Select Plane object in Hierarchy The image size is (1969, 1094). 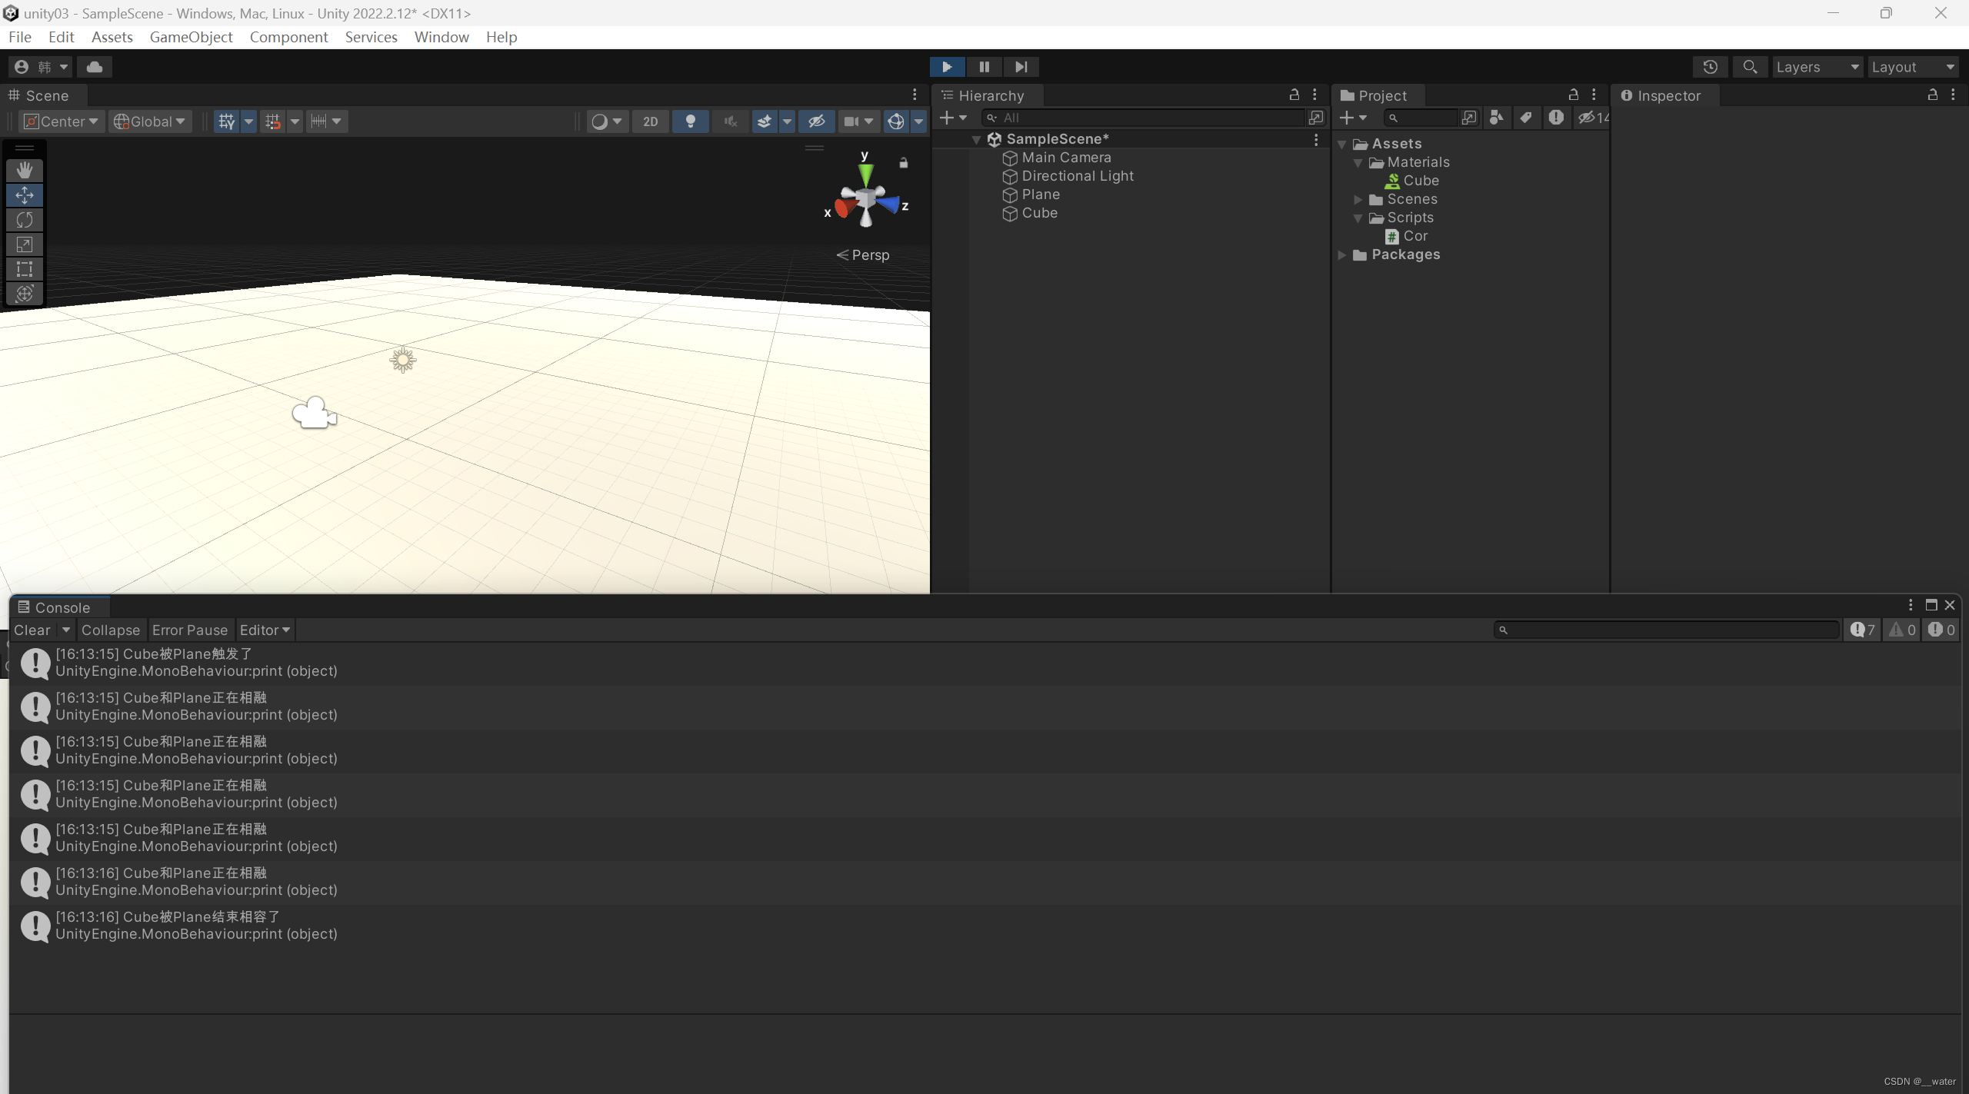pos(1038,193)
